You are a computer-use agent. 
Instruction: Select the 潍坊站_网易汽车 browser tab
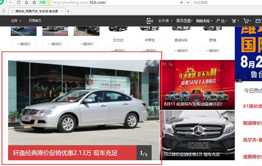coord(37,11)
